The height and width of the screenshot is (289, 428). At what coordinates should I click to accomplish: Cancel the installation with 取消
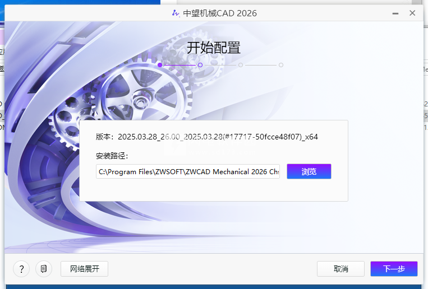point(340,269)
